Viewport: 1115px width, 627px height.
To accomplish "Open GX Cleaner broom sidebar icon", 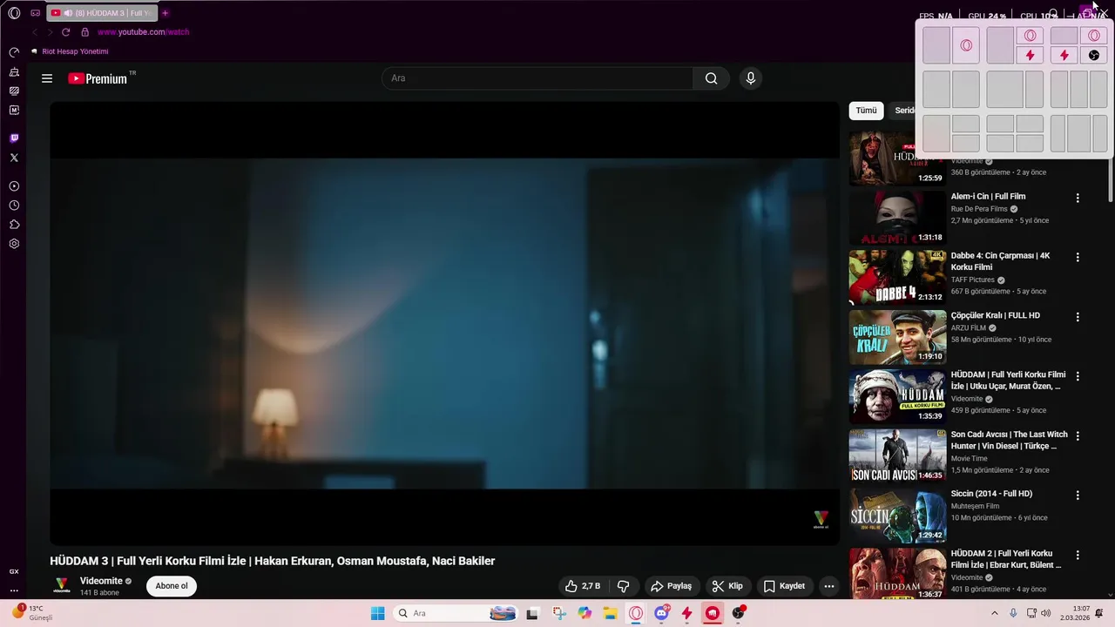I will click(x=14, y=71).
